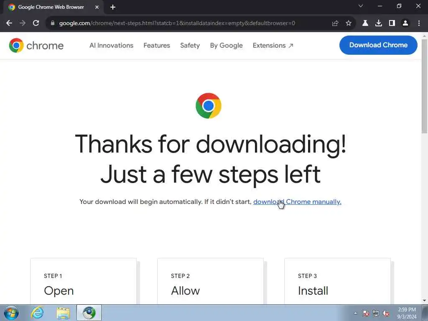Share this page icon in address bar
This screenshot has height=321, width=428.
(335, 23)
